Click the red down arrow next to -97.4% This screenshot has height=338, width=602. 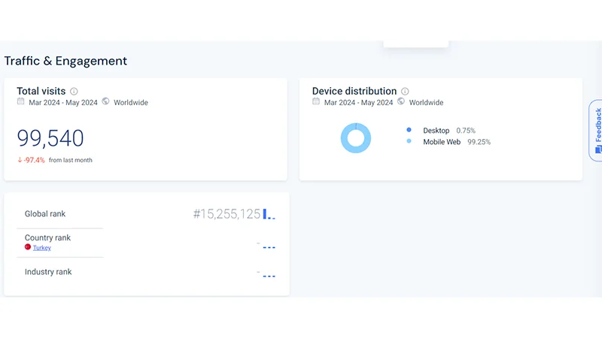click(20, 160)
